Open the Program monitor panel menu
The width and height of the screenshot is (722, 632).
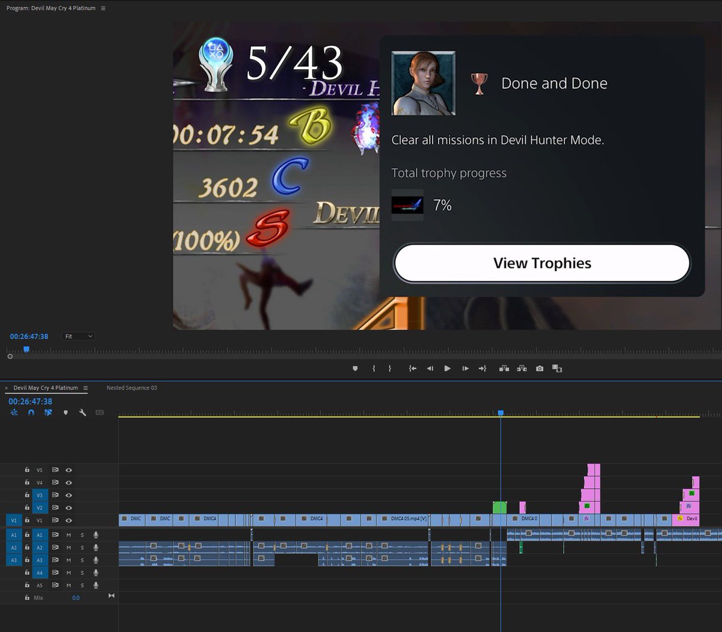click(x=103, y=8)
